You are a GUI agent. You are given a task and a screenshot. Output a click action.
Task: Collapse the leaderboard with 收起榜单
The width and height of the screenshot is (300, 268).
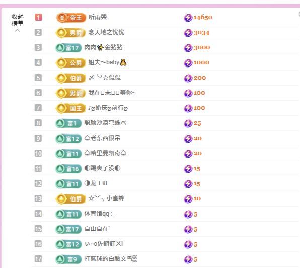point(18,20)
